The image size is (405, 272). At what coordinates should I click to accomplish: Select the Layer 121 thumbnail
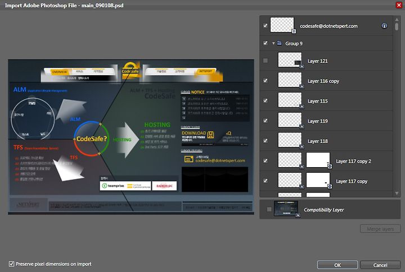point(290,60)
